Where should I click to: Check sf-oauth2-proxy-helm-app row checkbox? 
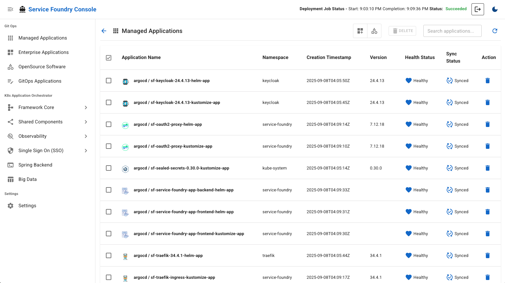click(x=109, y=124)
